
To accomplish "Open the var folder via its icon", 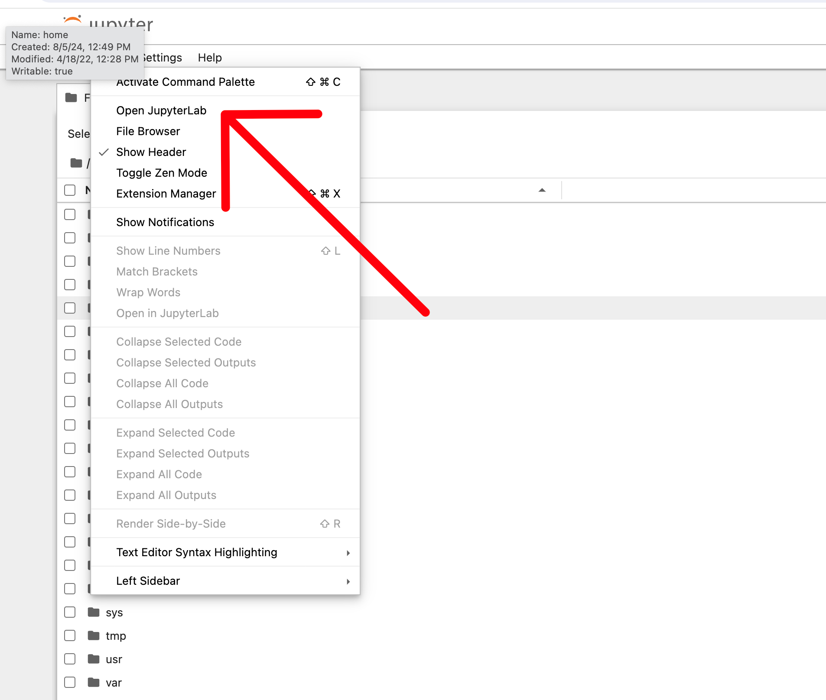I will pyautogui.click(x=94, y=682).
